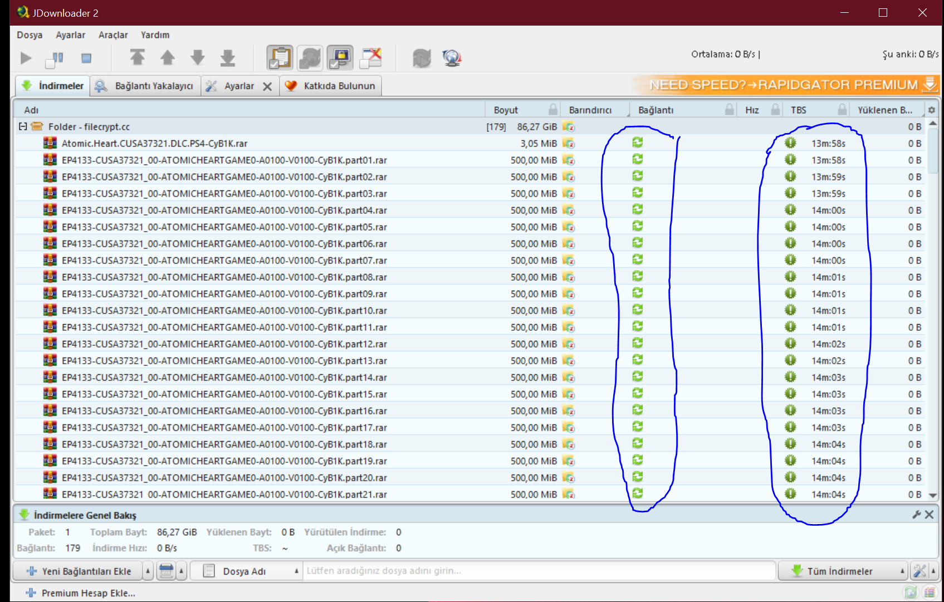Switch to the İndirmeler tab
Image resolution: width=944 pixels, height=602 pixels.
[52, 86]
